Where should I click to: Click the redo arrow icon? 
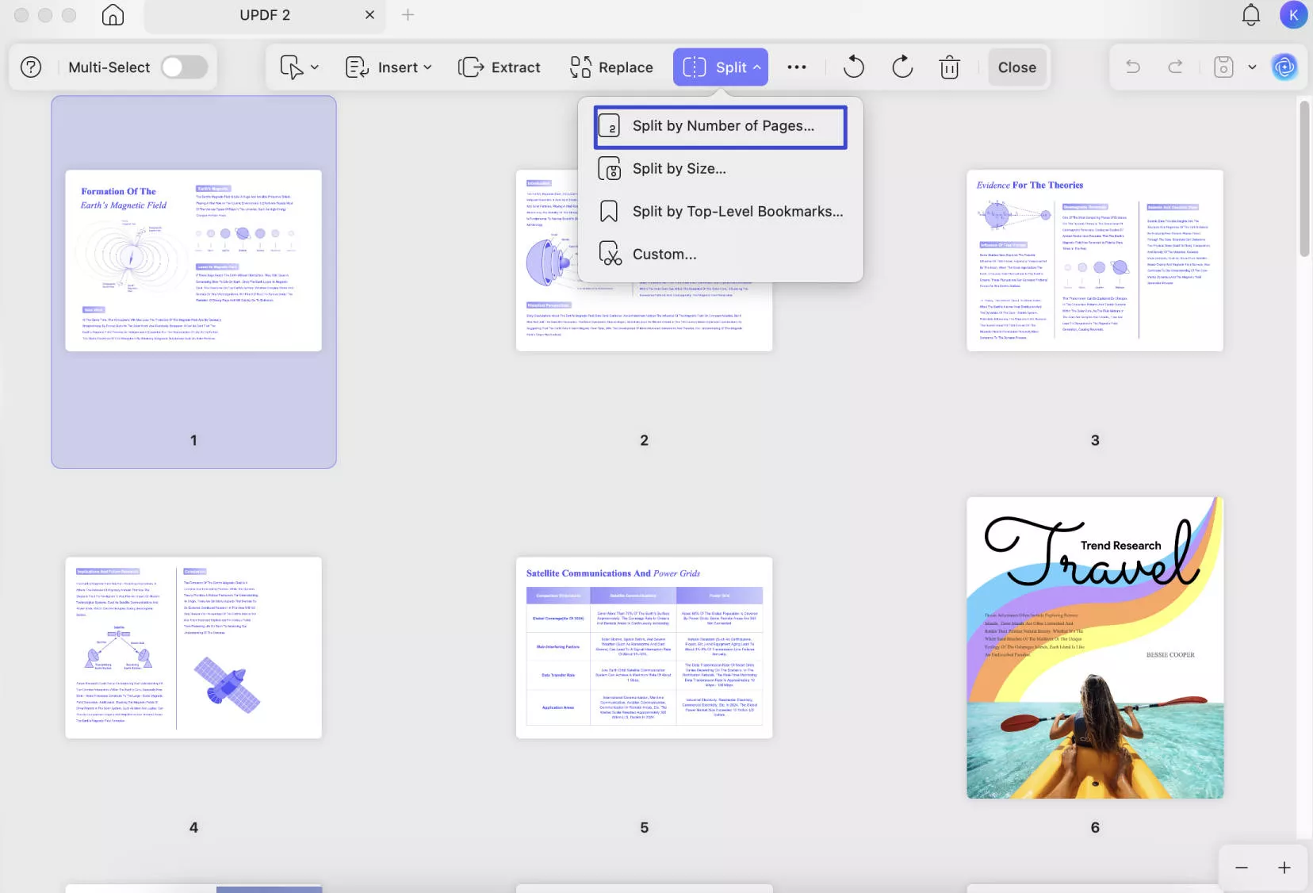[1176, 67]
